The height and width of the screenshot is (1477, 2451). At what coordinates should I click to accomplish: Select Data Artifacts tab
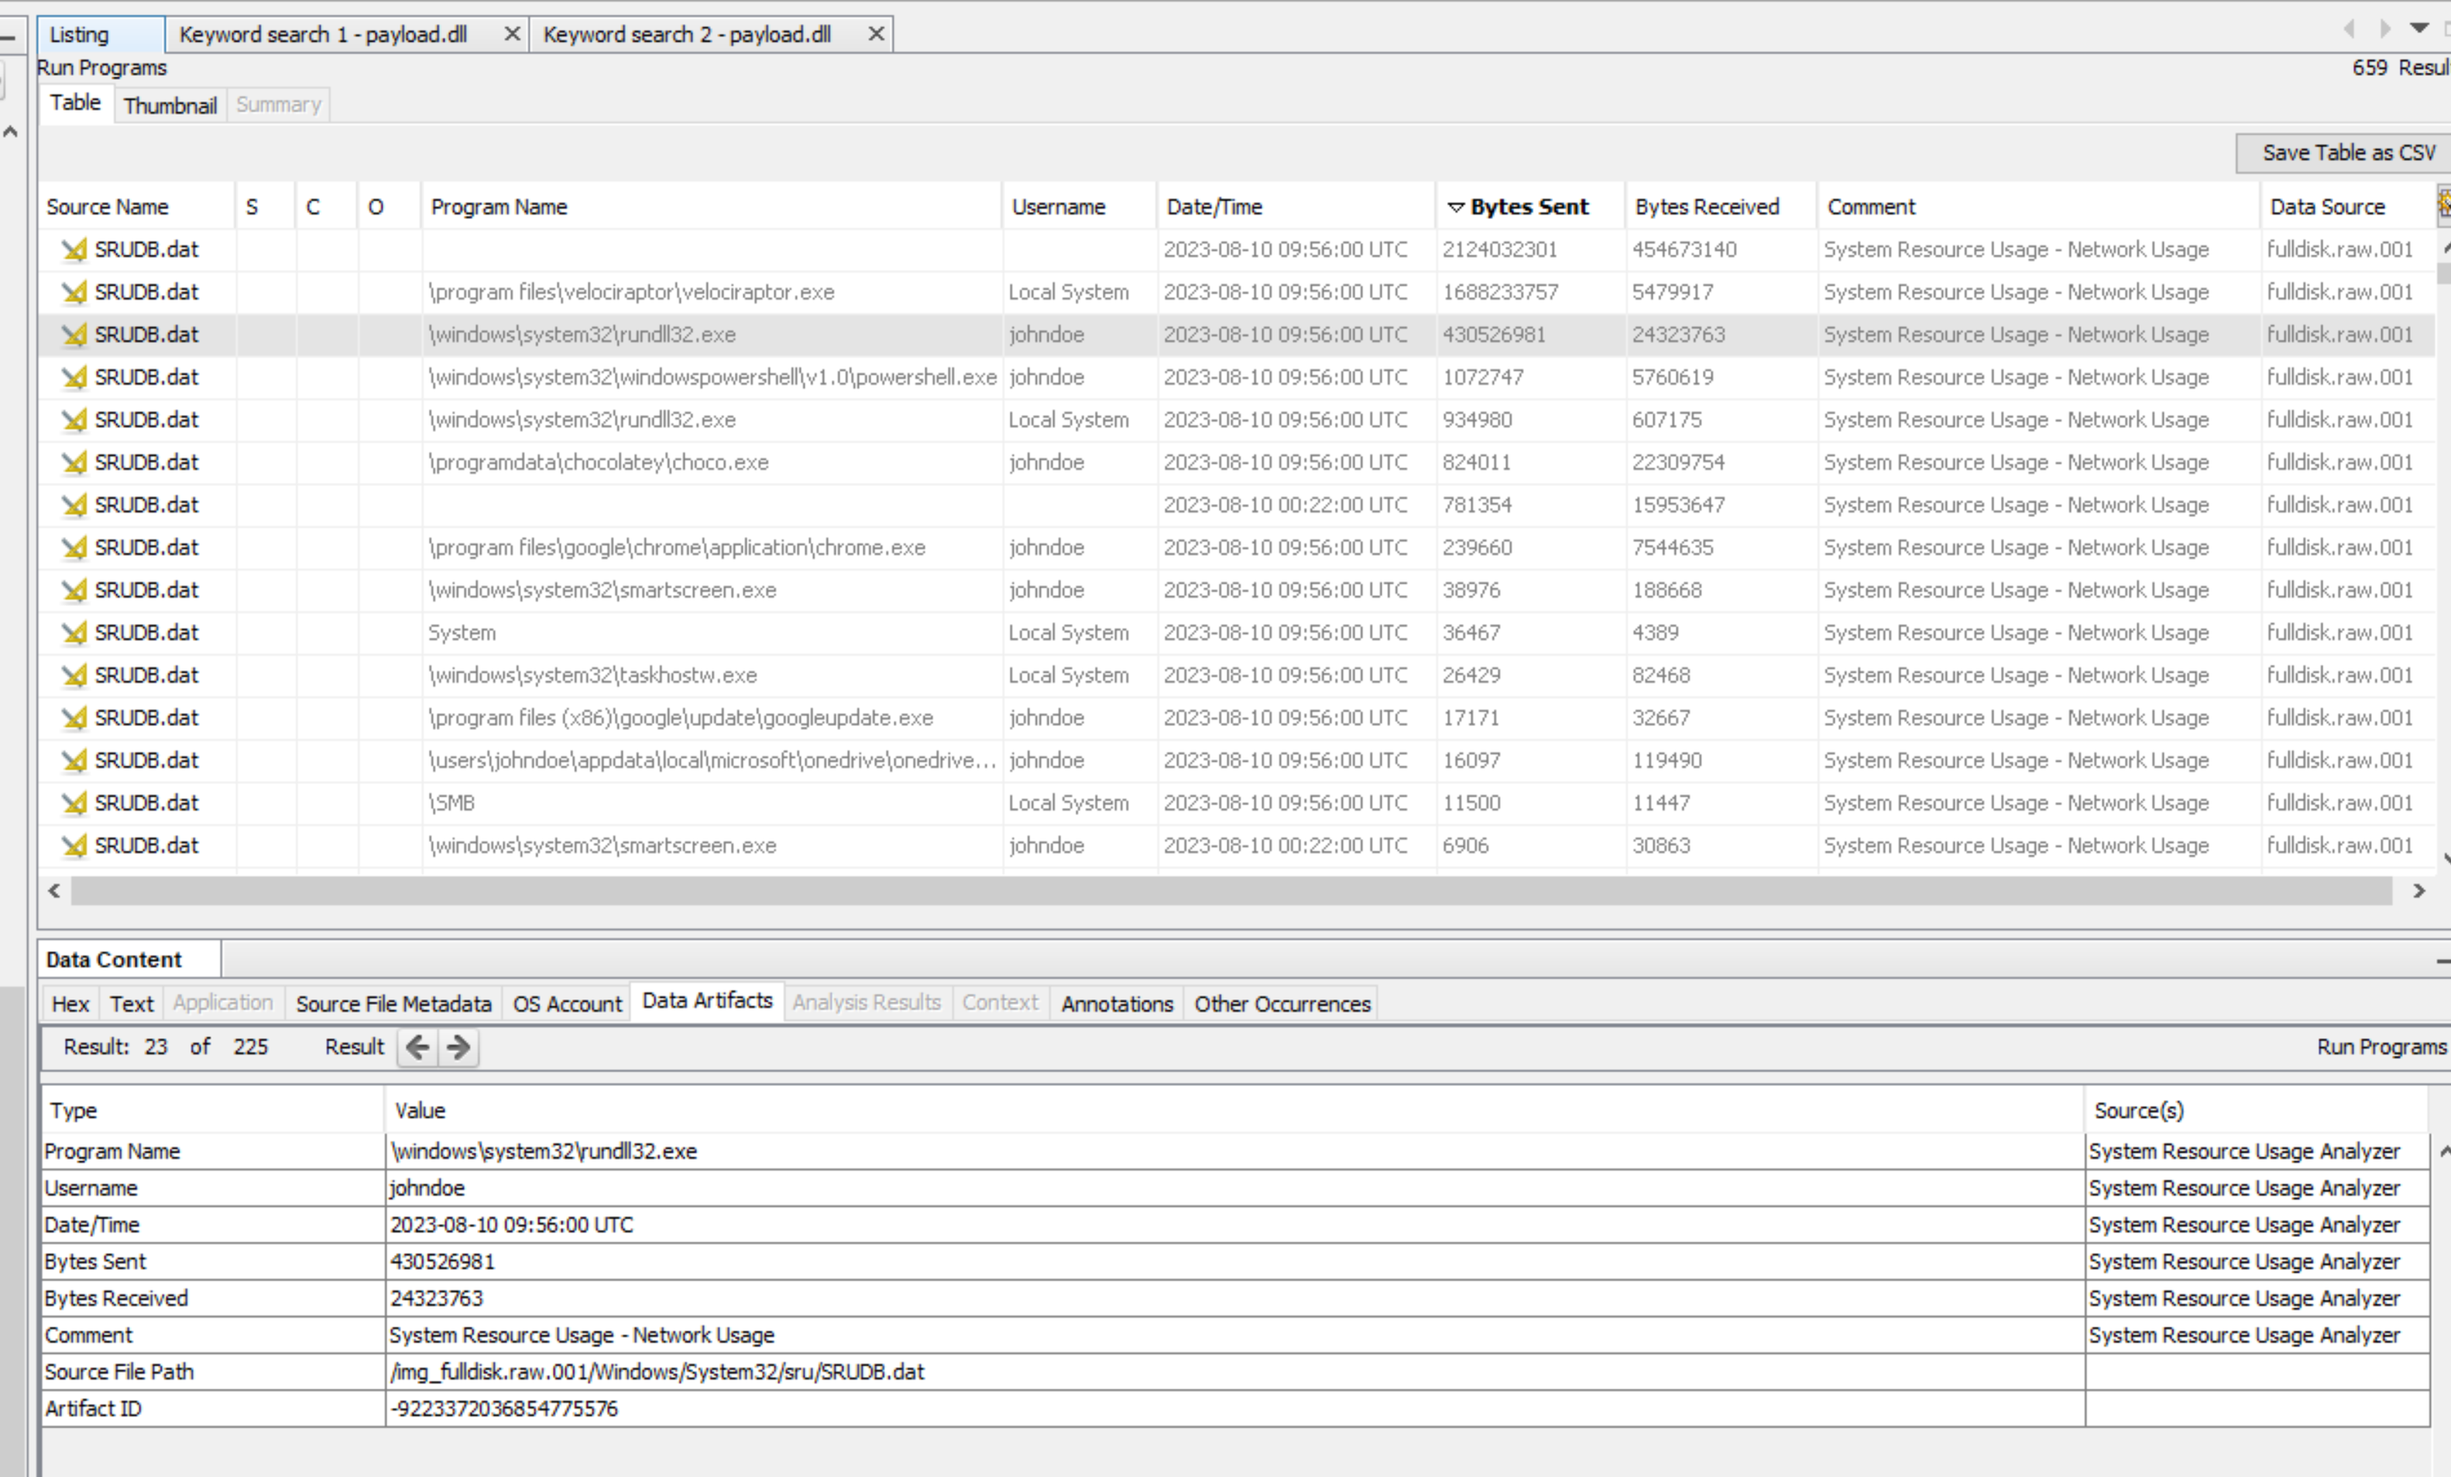click(707, 1002)
